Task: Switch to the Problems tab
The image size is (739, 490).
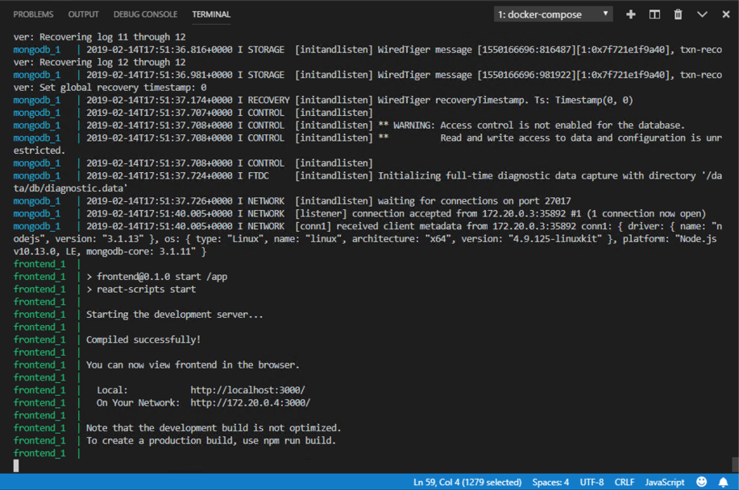Action: [33, 14]
